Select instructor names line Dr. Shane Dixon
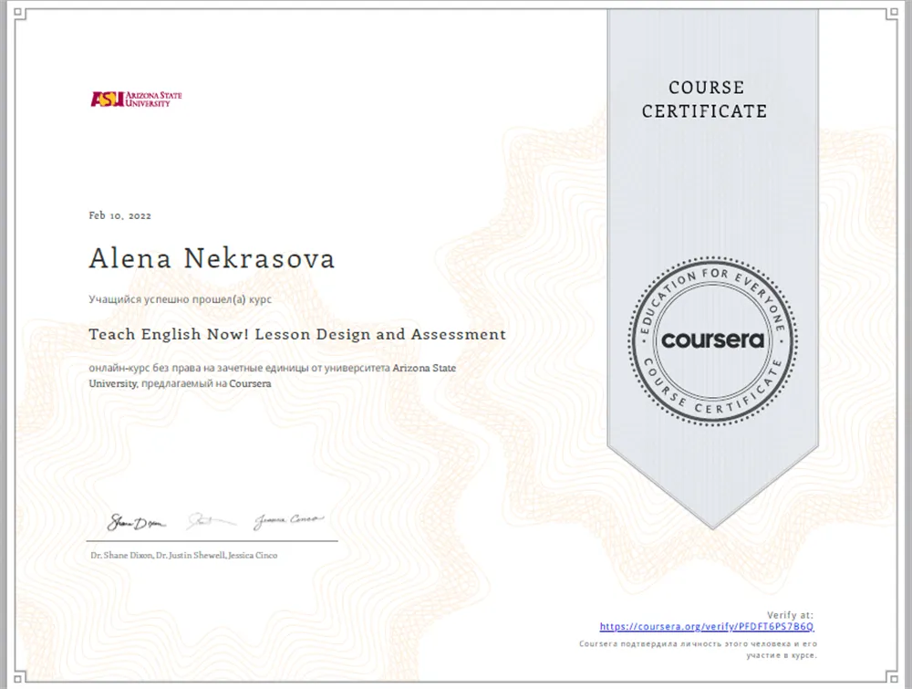 click(184, 555)
